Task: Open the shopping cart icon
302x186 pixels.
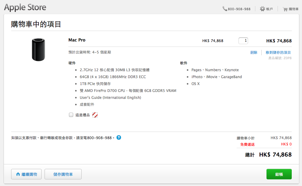Action: (285, 9)
